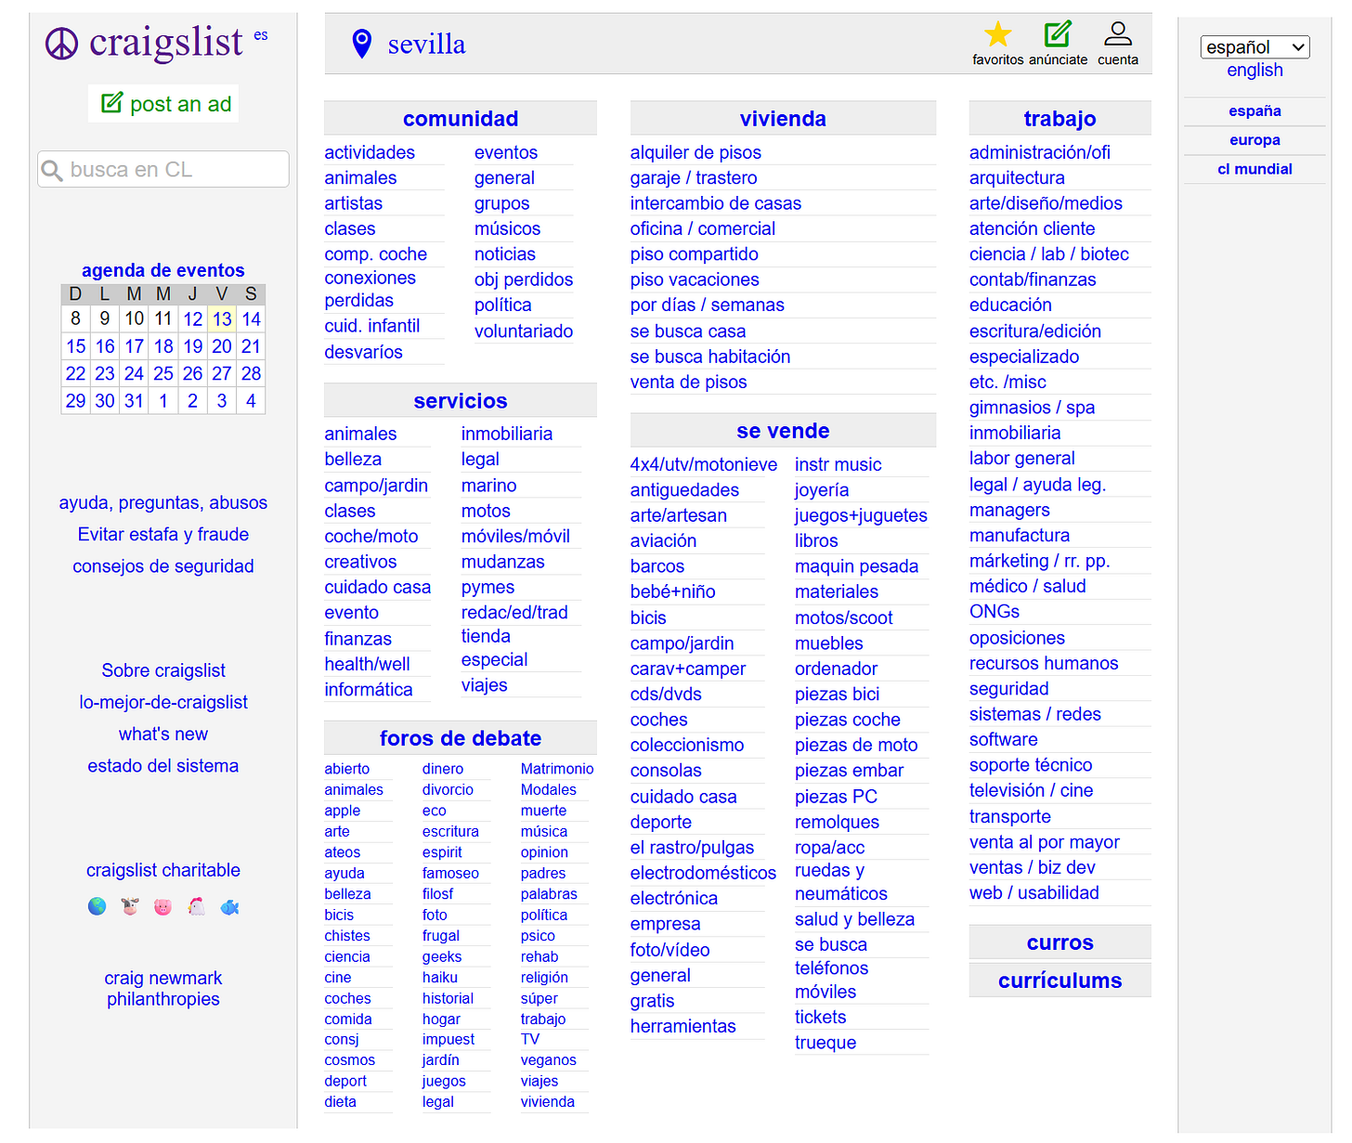Open 'administración/ofi' under trabajo
The image size is (1352, 1143).
pyautogui.click(x=1040, y=152)
